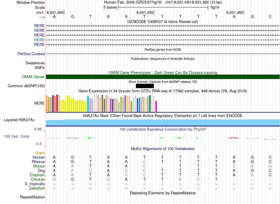This screenshot has width=280, height=204.
Task: Click the 'SNPs' track label
Action: click(x=40, y=68)
